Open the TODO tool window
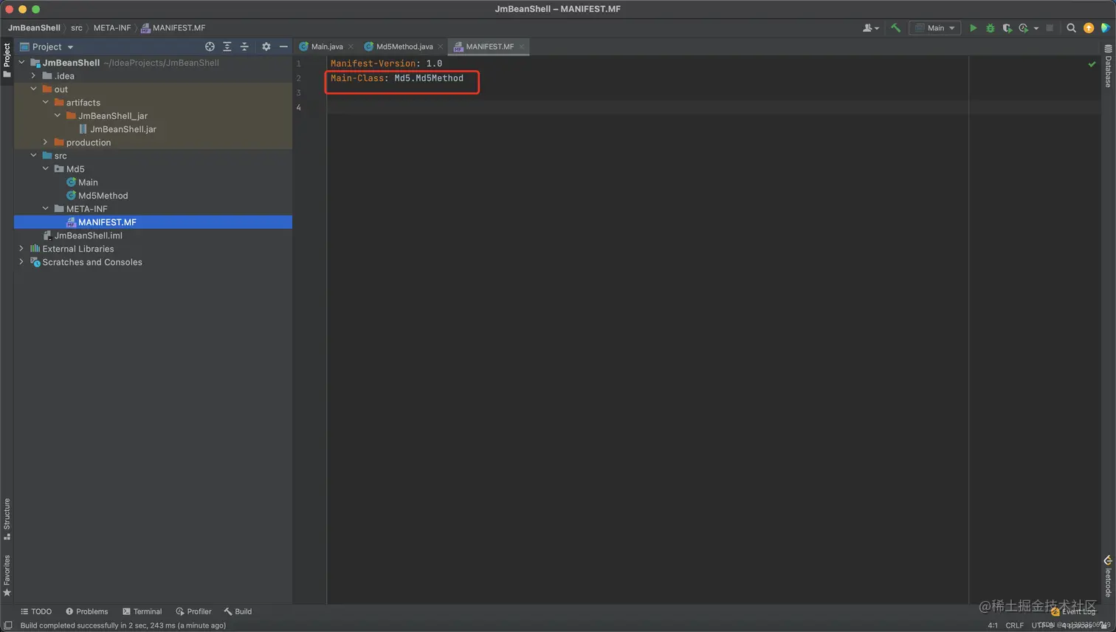The height and width of the screenshot is (632, 1116). pos(35,611)
